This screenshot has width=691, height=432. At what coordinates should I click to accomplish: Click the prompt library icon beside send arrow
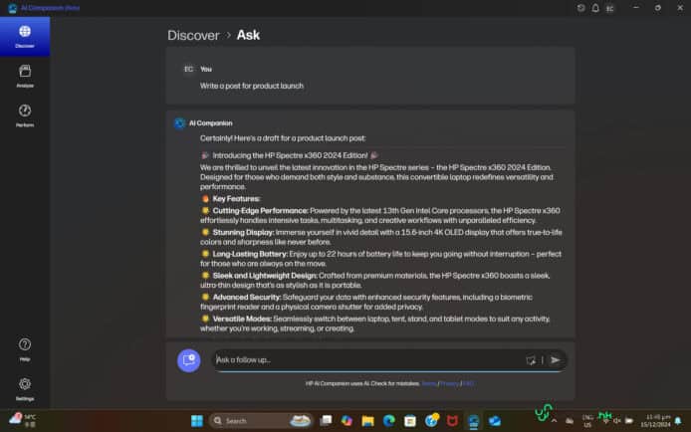pyautogui.click(x=531, y=360)
